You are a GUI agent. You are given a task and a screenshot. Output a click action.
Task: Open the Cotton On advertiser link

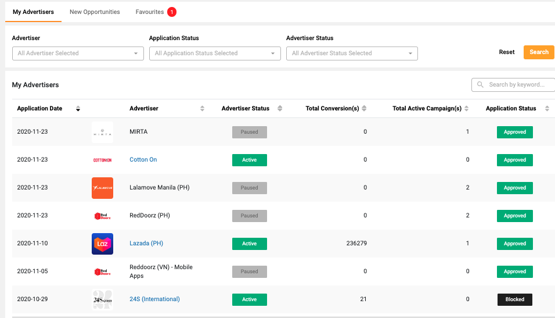(143, 159)
